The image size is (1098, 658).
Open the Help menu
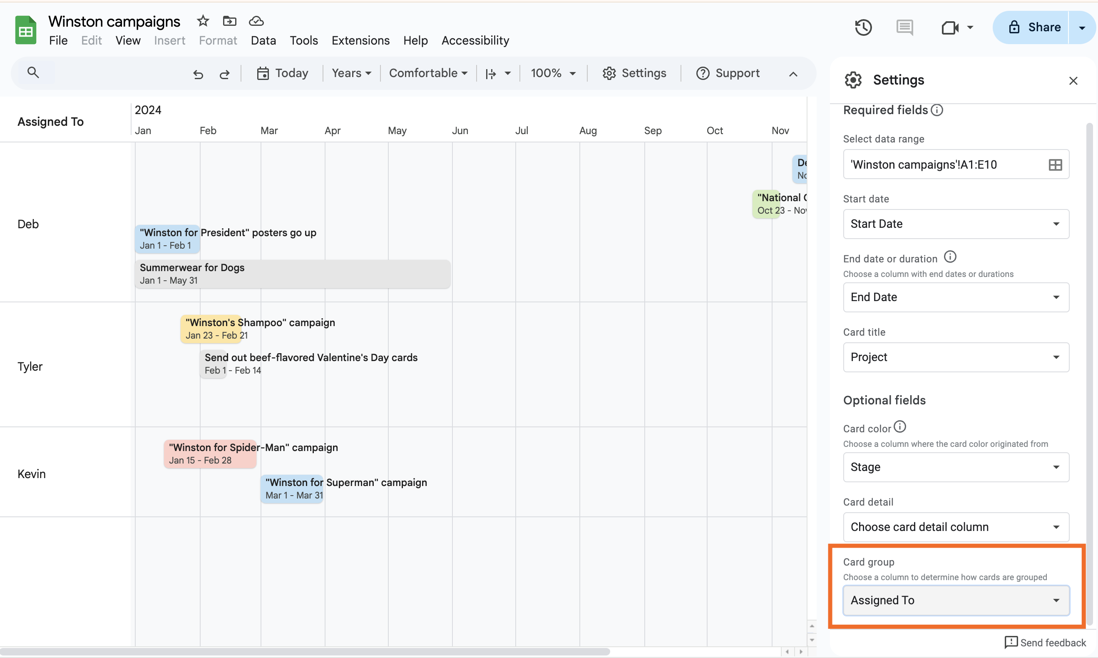coord(415,40)
